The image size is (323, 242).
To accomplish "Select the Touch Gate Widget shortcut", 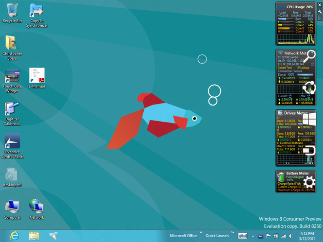I will coord(12,81).
